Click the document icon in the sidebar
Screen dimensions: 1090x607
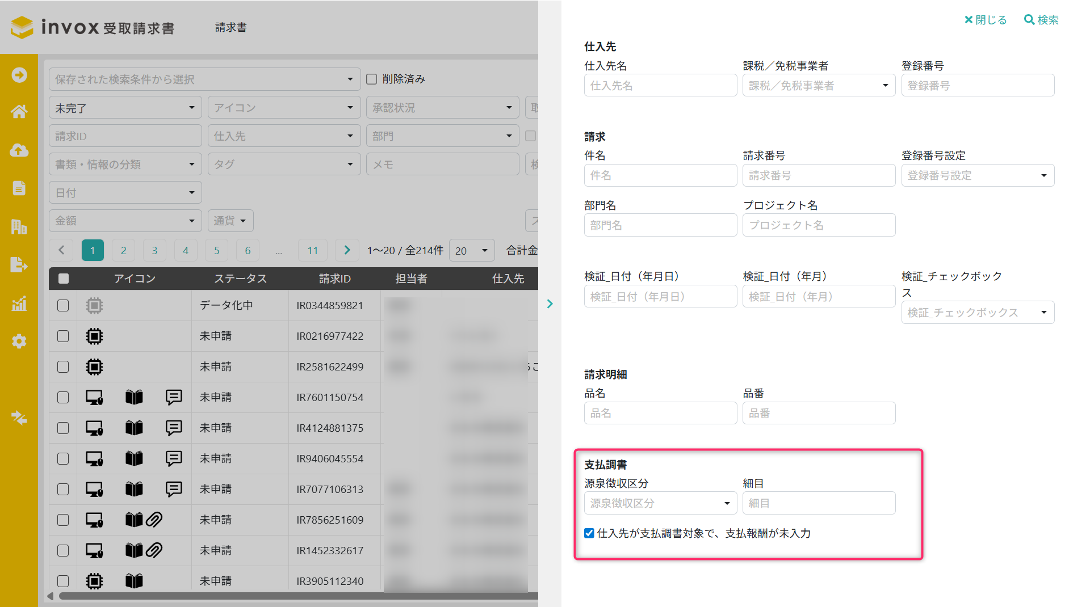19,188
